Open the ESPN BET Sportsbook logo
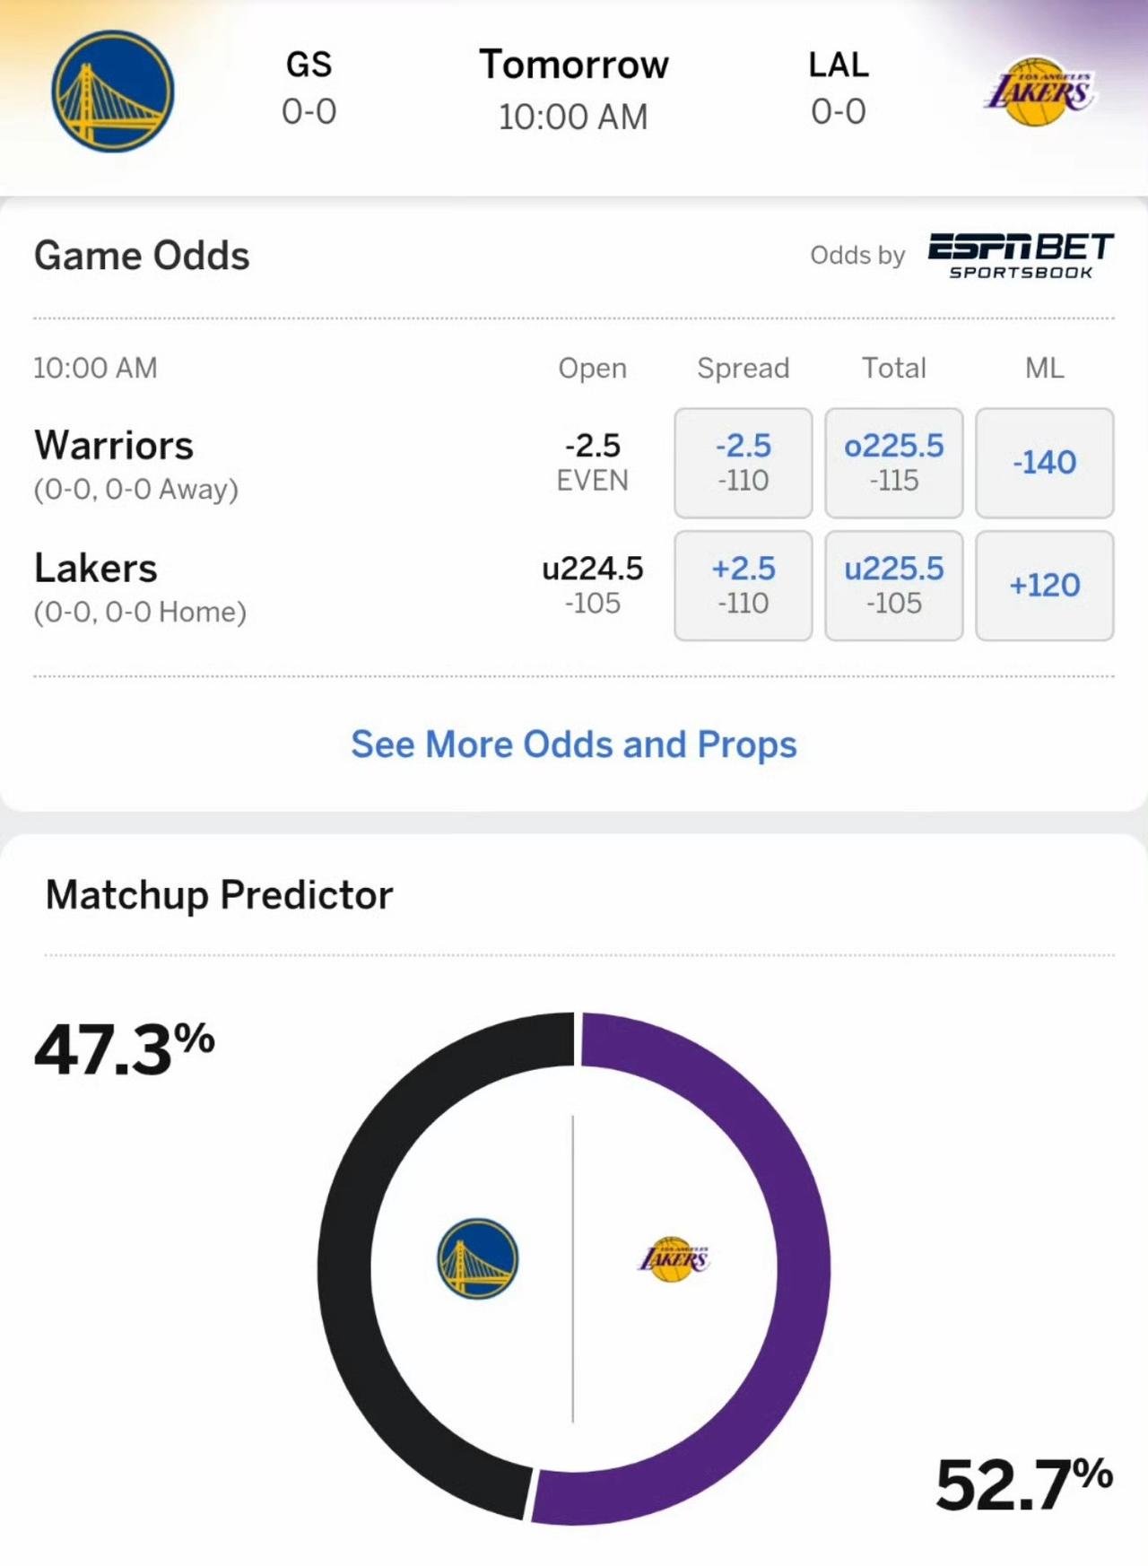The image size is (1148, 1566). [1021, 257]
